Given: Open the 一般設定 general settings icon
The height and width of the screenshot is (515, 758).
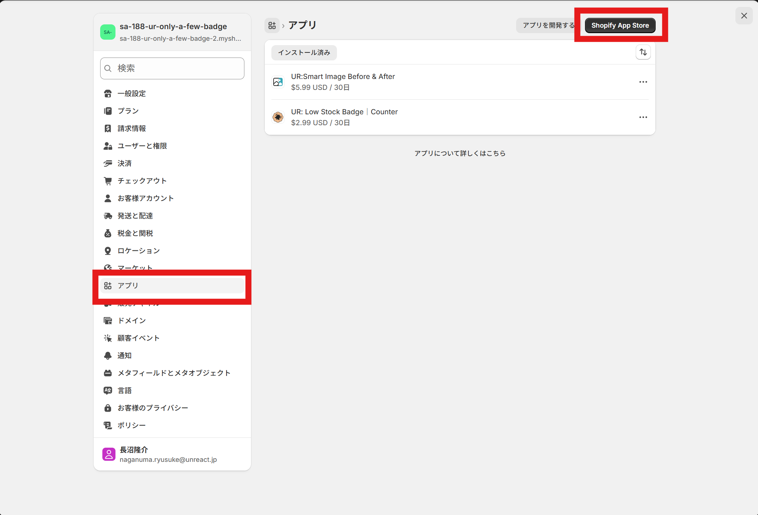Looking at the screenshot, I should tap(108, 94).
